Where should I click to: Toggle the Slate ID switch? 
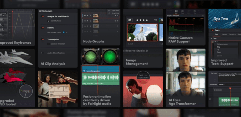pyautogui.click(x=42, y=28)
